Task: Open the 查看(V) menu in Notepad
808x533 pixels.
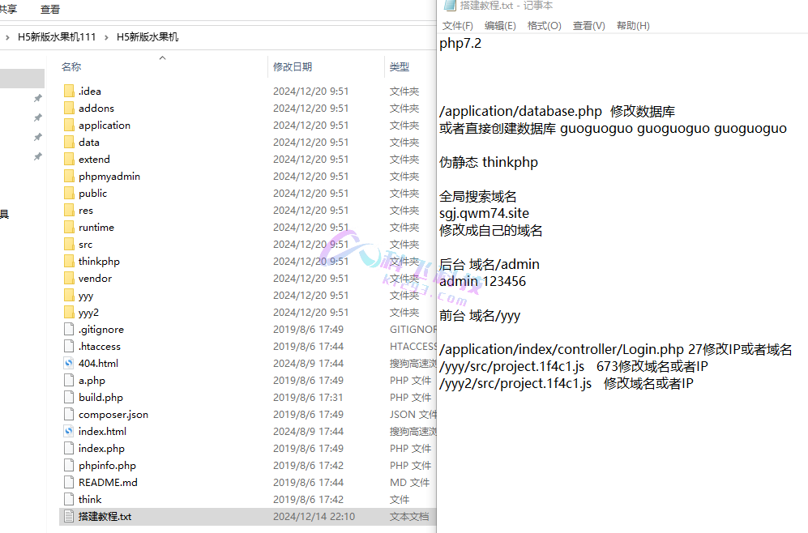Action: (x=589, y=26)
